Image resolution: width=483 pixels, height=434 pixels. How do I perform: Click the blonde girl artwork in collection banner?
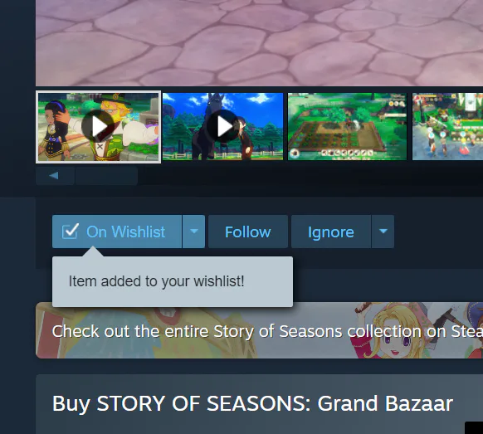click(x=391, y=330)
